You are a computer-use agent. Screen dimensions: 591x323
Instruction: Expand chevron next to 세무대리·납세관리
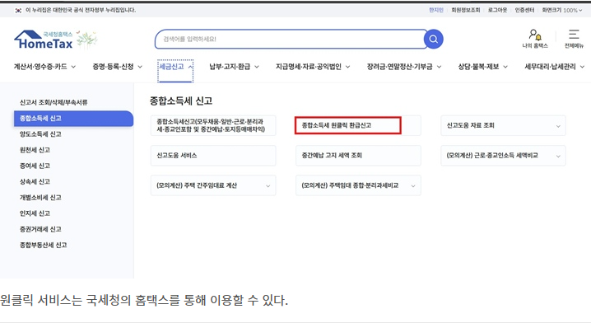(x=582, y=67)
